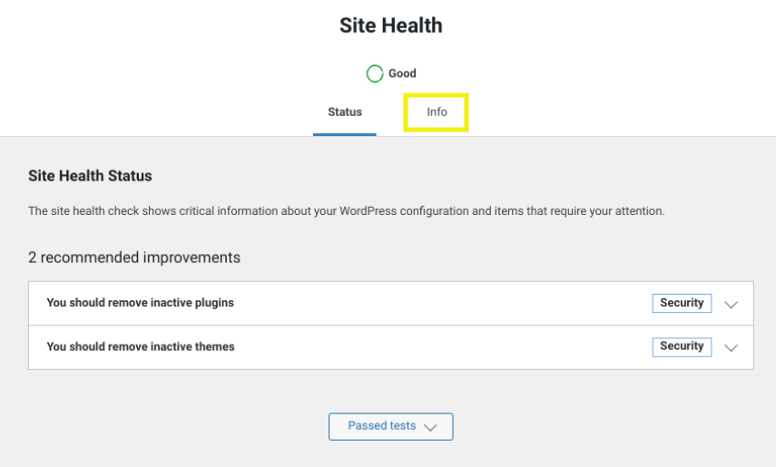This screenshot has height=467, width=776.
Task: Open "You should remove inactive plugins" item
Action: click(391, 303)
